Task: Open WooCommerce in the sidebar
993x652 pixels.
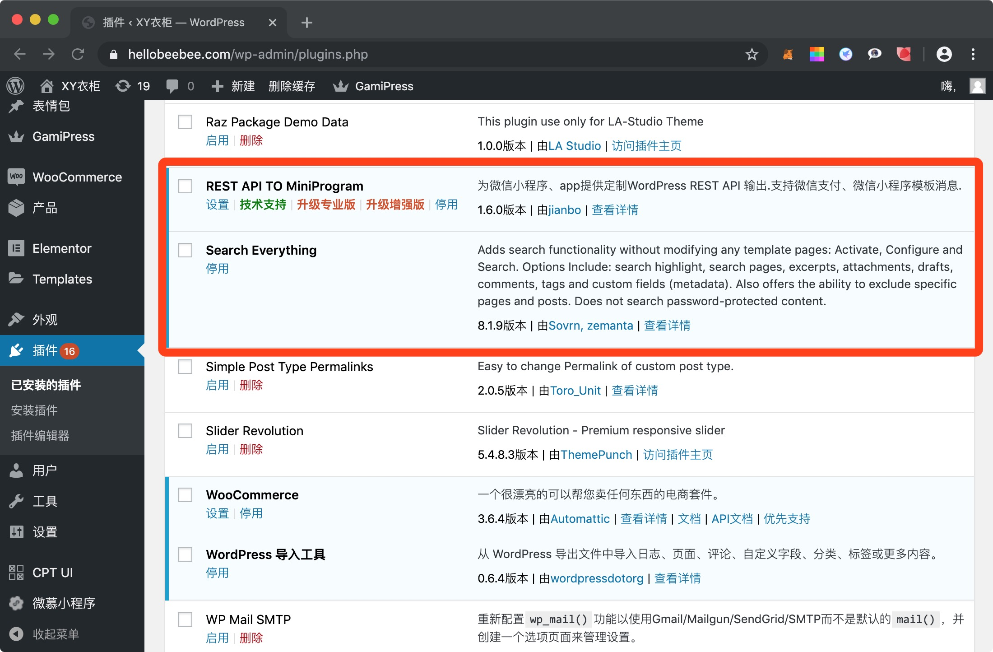Action: pos(77,177)
